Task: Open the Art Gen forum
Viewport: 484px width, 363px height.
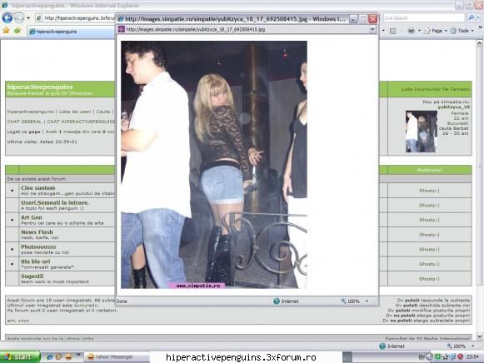Action: (31, 217)
